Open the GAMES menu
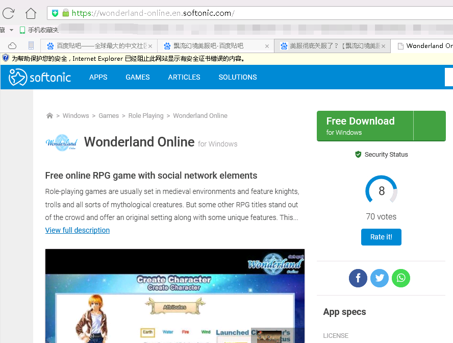Image resolution: width=453 pixels, height=343 pixels. (x=138, y=77)
